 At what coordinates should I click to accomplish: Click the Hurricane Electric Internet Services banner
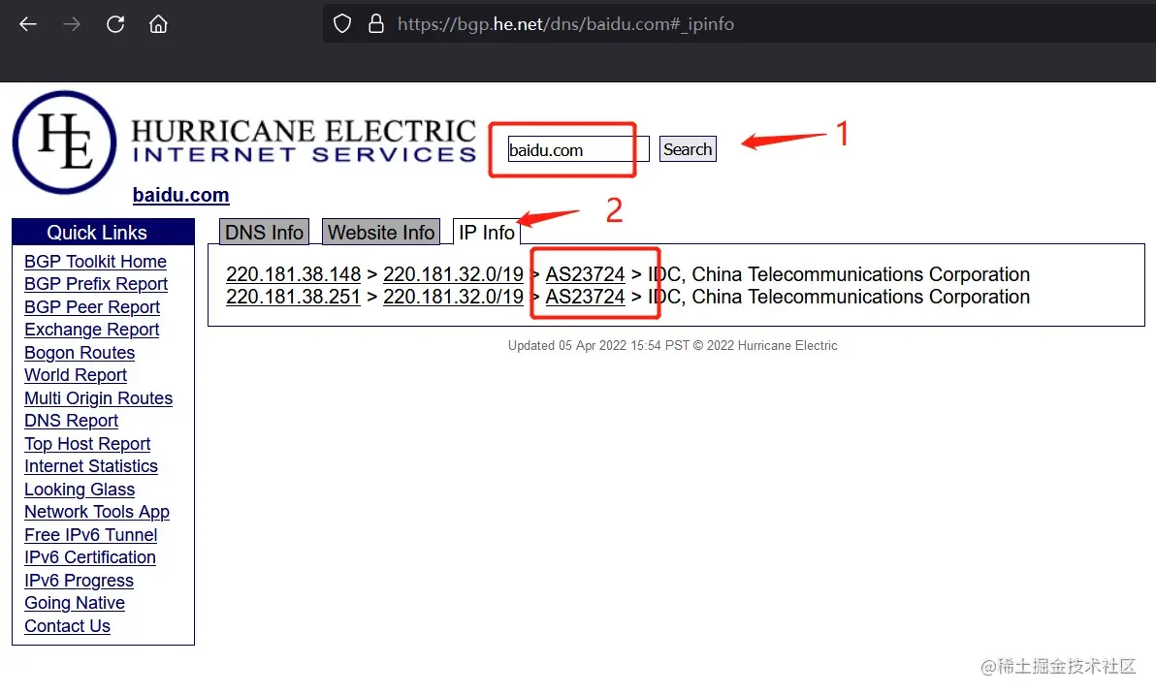[304, 141]
